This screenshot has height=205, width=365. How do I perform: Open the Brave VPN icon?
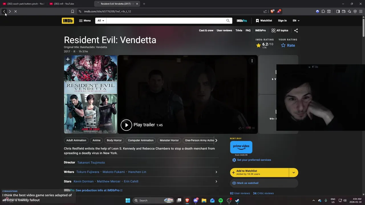tap(355, 11)
